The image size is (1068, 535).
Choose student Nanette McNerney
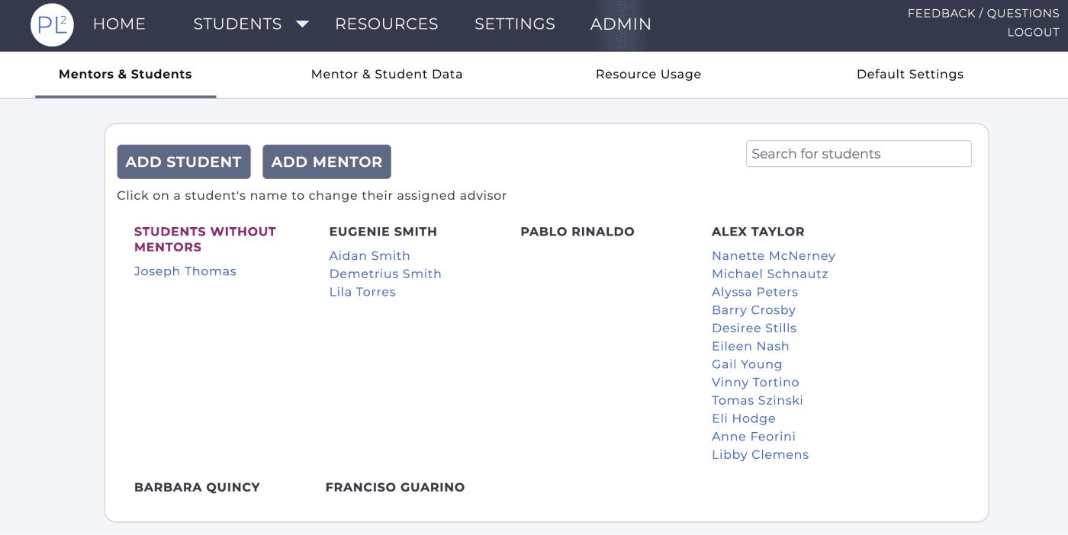[774, 256]
